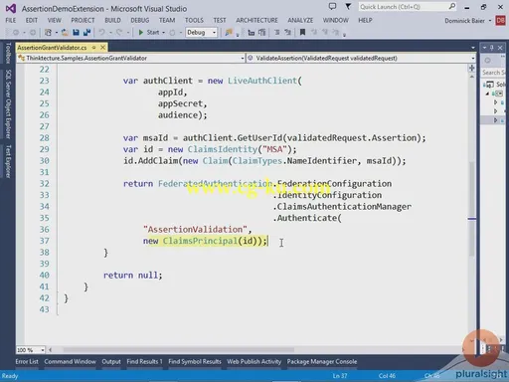This screenshot has width=509, height=382.
Task: Click the uncomment selection toolbar icon
Action: click(x=287, y=33)
